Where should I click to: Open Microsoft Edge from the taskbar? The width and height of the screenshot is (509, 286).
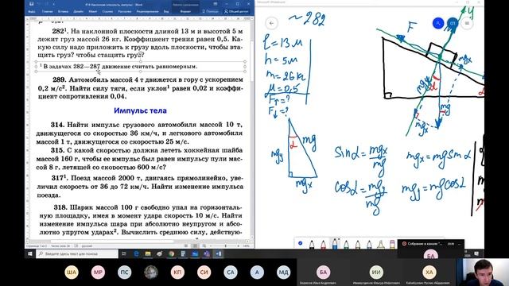pyautogui.click(x=136, y=253)
